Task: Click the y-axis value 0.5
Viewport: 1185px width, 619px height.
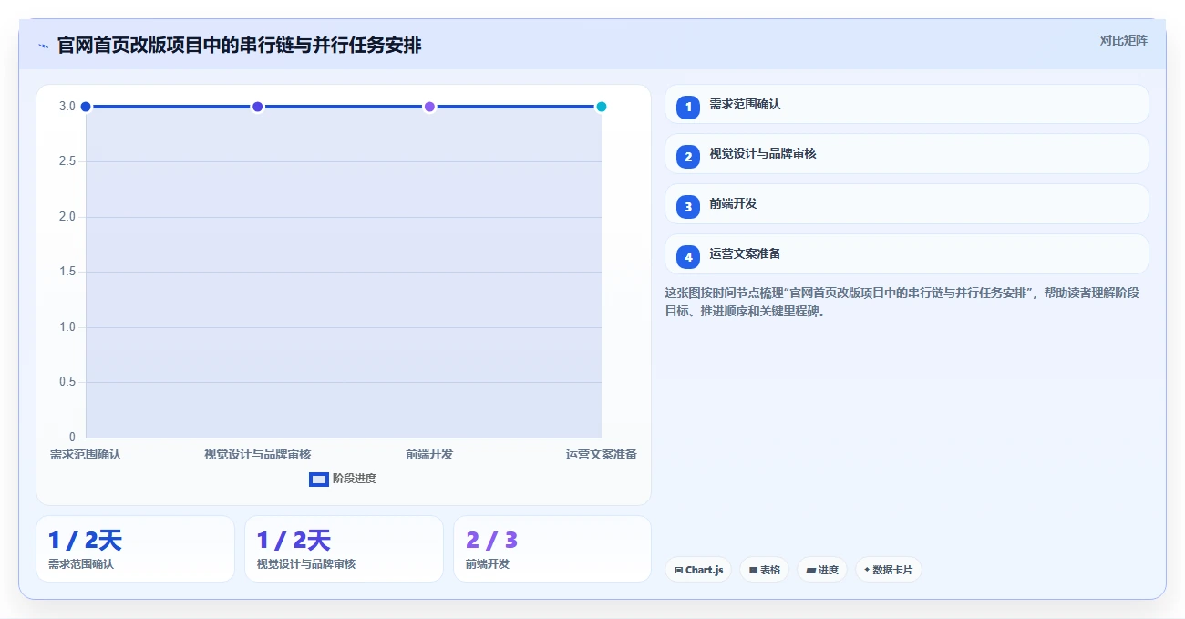Action: [67, 382]
